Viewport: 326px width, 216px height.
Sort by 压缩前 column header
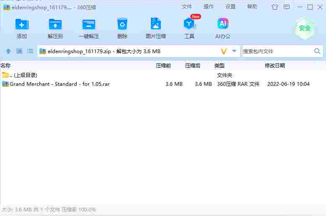pyautogui.click(x=163, y=66)
